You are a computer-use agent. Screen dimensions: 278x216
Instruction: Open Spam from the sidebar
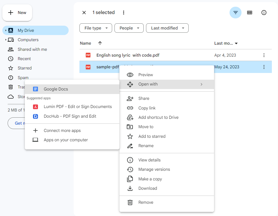click(22, 77)
